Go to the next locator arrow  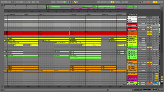[133, 14]
